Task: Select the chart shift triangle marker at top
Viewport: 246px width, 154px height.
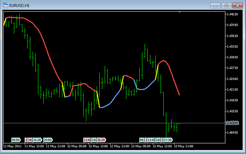Action: [179, 12]
